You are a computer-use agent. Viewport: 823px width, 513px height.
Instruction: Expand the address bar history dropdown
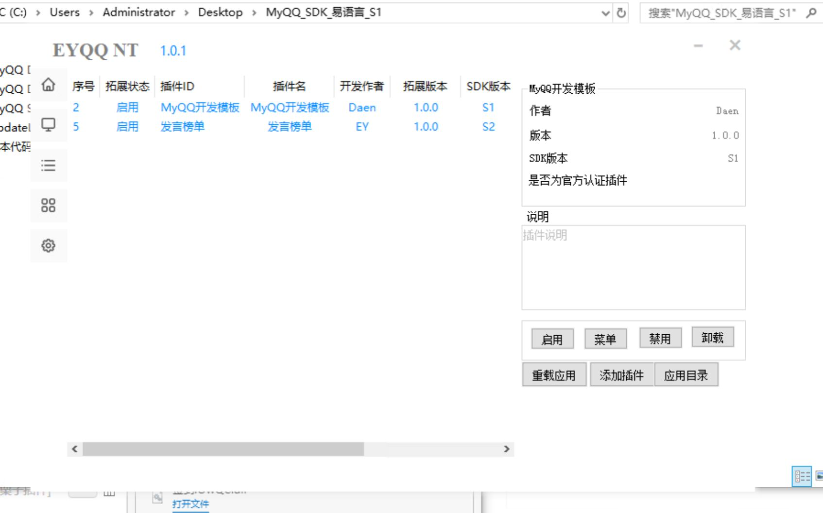tap(605, 13)
